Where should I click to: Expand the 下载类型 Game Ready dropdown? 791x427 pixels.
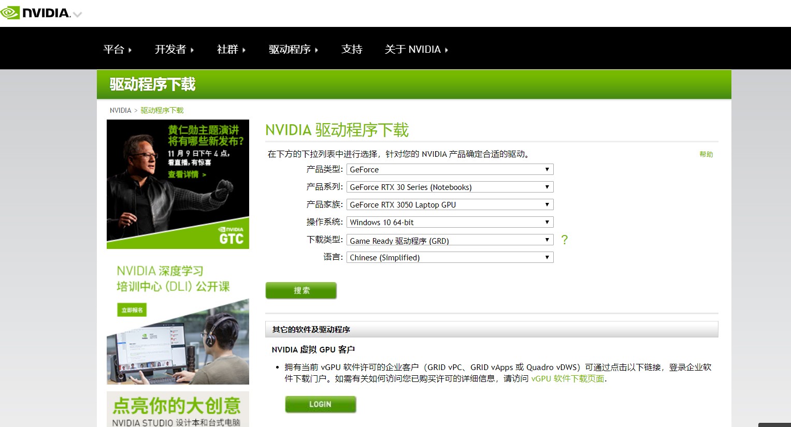pyautogui.click(x=450, y=240)
